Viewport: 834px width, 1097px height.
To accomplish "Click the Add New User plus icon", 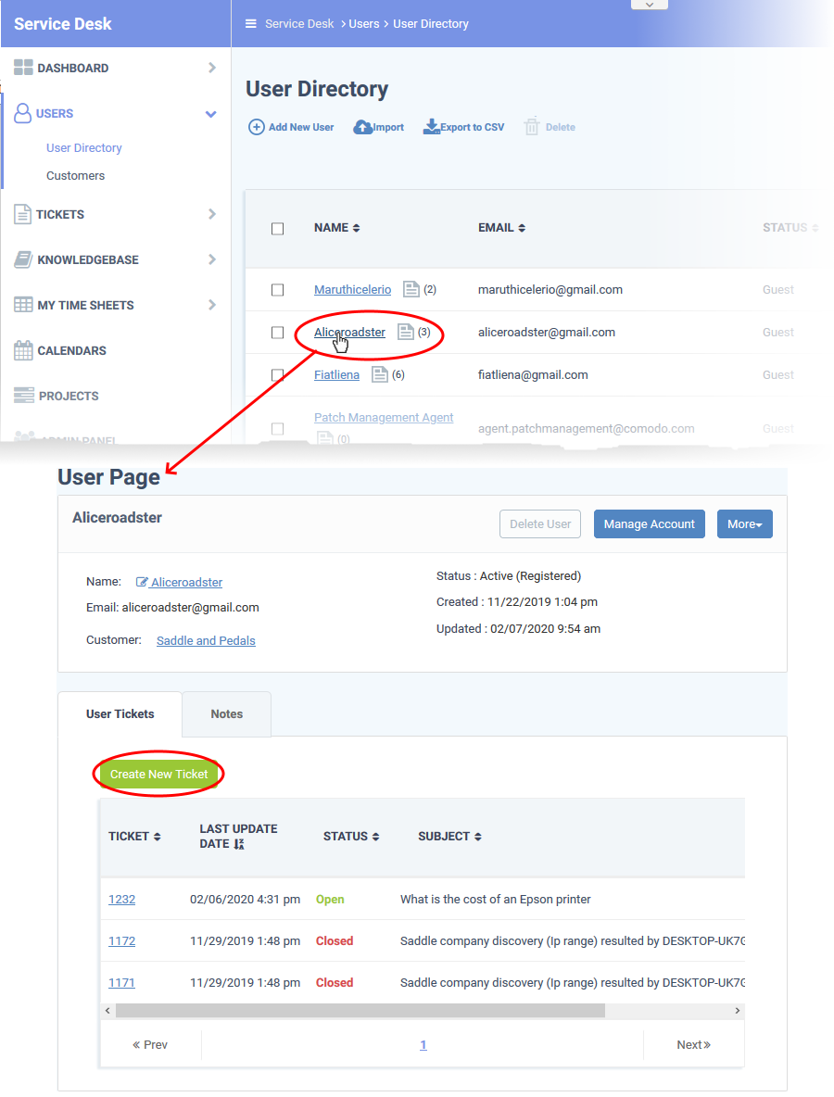I will coord(257,127).
